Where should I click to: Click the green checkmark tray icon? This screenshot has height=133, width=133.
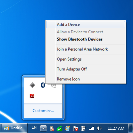[x=60, y=128]
